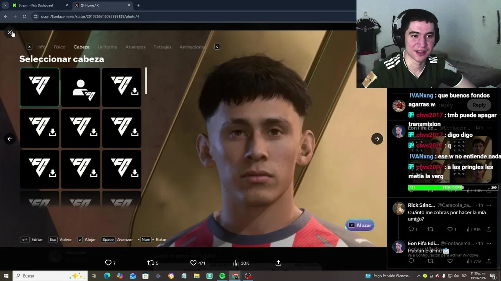Close the Kick Dashboard browser tab
This screenshot has width=501, height=281.
pos(67,5)
